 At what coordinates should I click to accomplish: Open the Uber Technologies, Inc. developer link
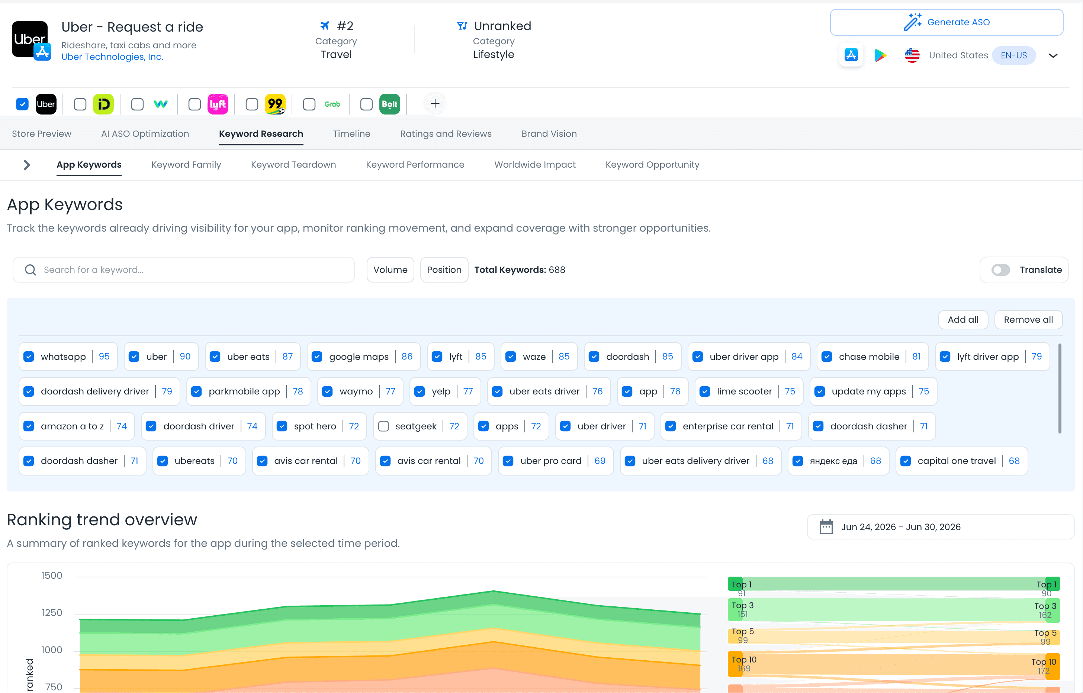[112, 57]
